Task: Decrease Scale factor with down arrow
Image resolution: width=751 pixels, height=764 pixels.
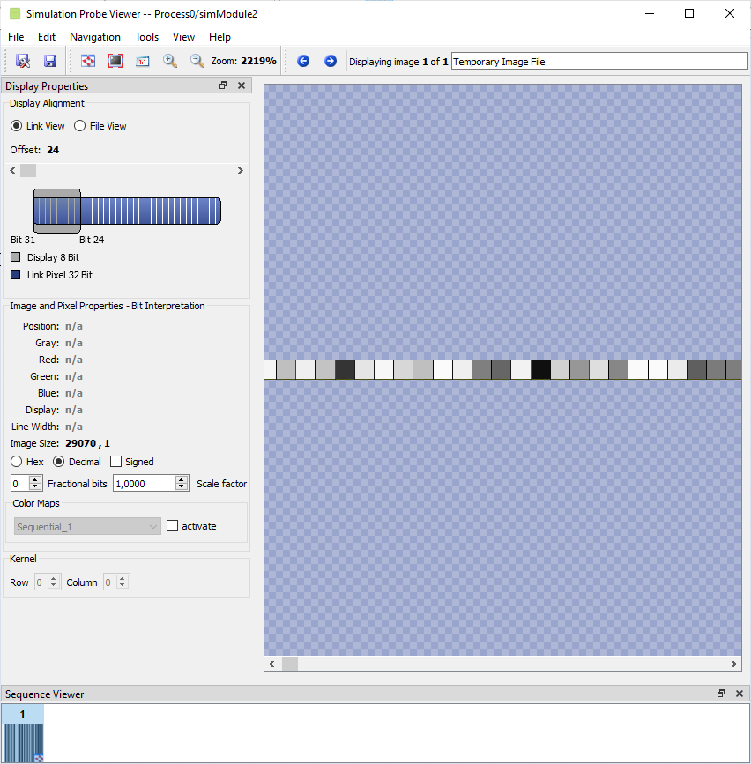Action: [182, 487]
